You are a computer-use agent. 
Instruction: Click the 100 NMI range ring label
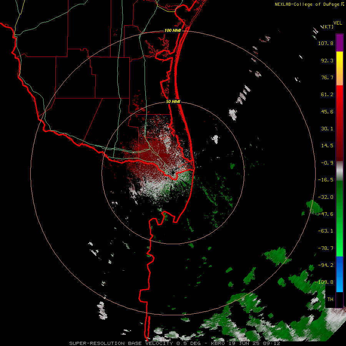click(x=173, y=30)
